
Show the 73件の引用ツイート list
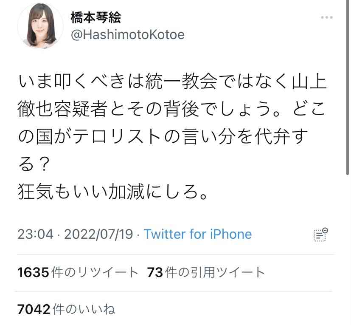pyautogui.click(x=206, y=272)
